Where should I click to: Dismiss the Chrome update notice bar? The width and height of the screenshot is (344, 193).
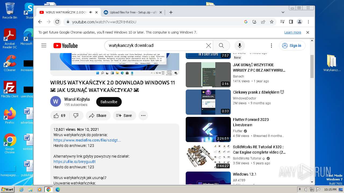[x=308, y=32]
